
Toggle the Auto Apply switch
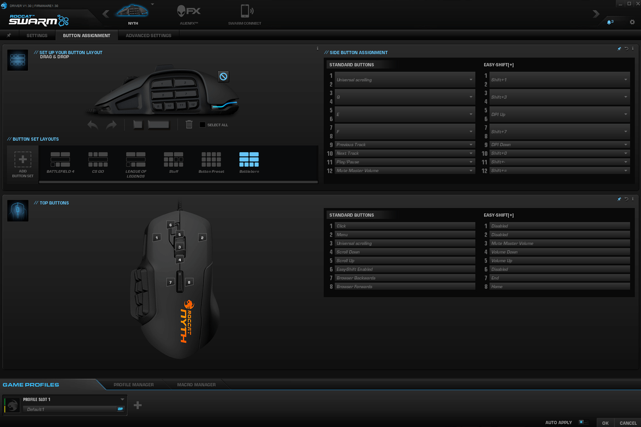(583, 422)
